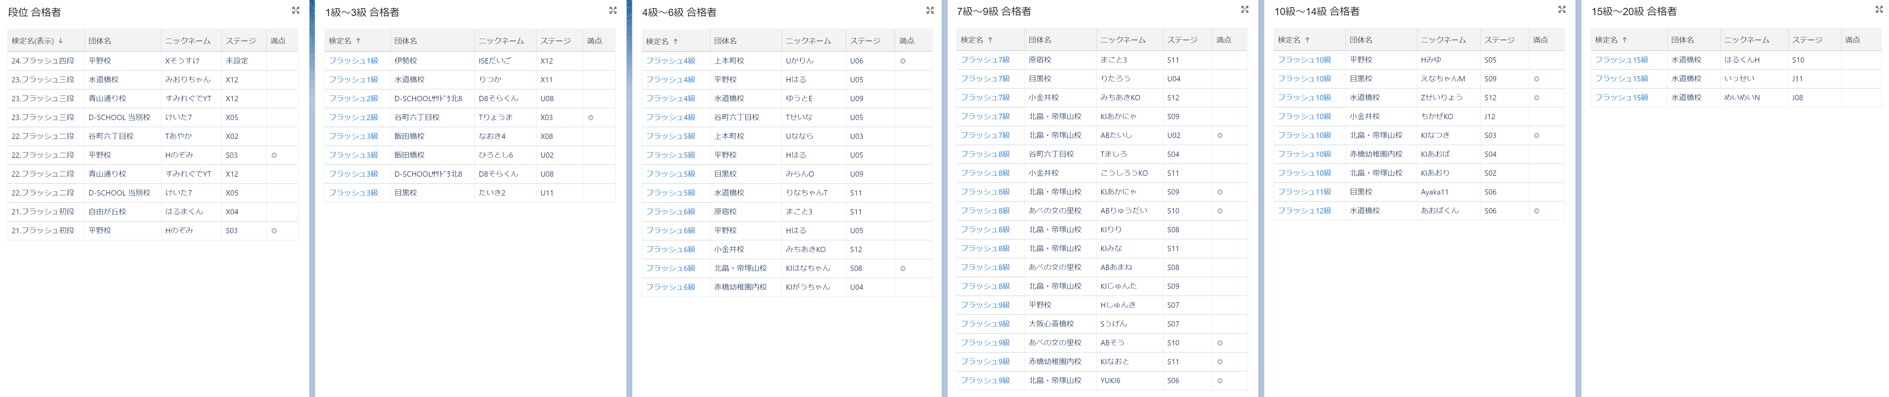Open フラッシュ5級 link for みらんO
The height and width of the screenshot is (397, 1889).
pyautogui.click(x=670, y=174)
